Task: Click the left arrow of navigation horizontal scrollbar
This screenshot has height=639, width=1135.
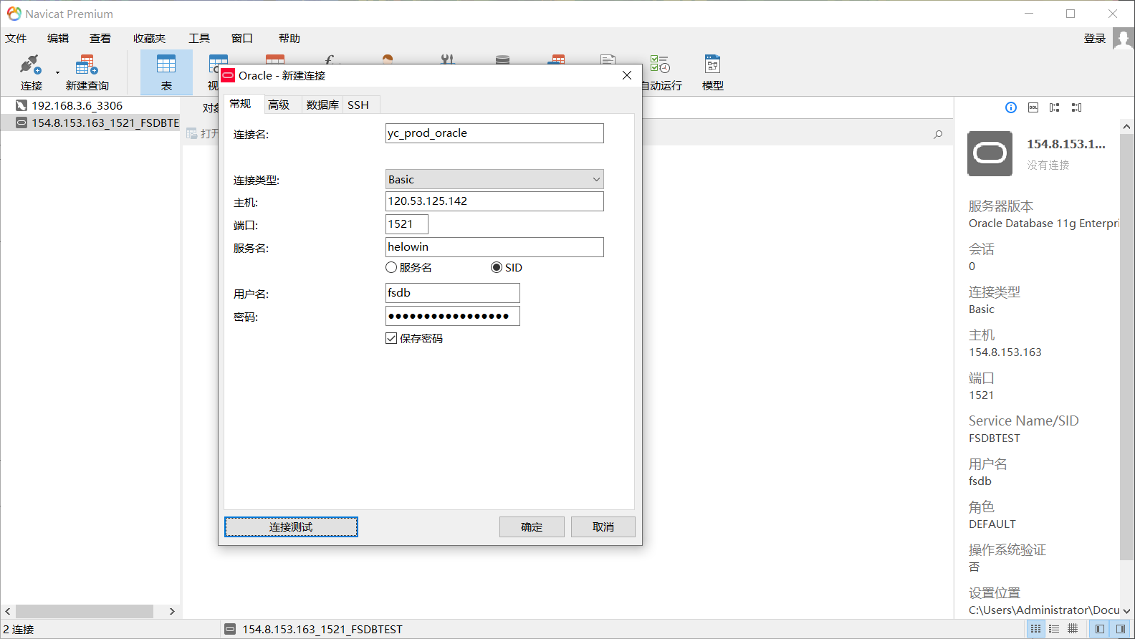Action: 8,611
